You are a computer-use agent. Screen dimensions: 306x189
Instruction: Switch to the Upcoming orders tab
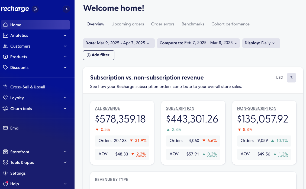128,24
